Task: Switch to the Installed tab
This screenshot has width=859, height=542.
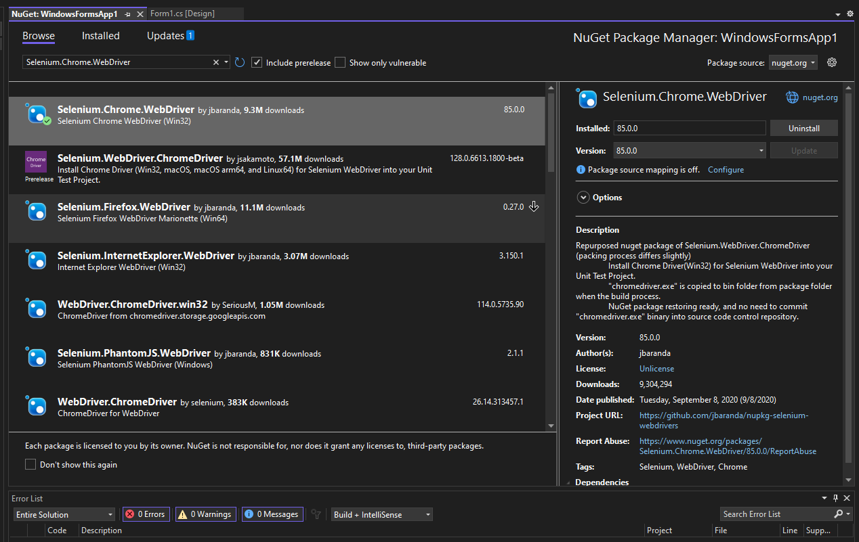Action: coord(100,36)
